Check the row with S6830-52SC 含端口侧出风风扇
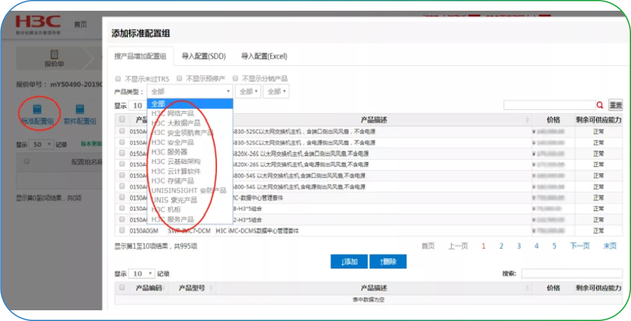This screenshot has width=631, height=321. (122, 131)
